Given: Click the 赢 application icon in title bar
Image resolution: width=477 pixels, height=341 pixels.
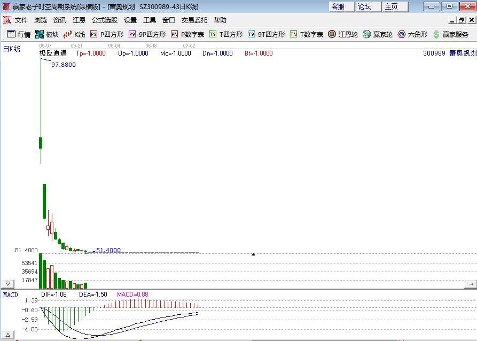Looking at the screenshot, I should pos(6,6).
